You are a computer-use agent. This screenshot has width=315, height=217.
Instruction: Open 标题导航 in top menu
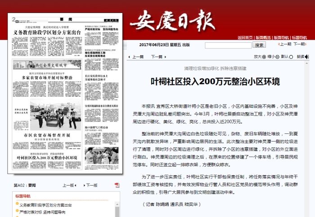coord(299,37)
